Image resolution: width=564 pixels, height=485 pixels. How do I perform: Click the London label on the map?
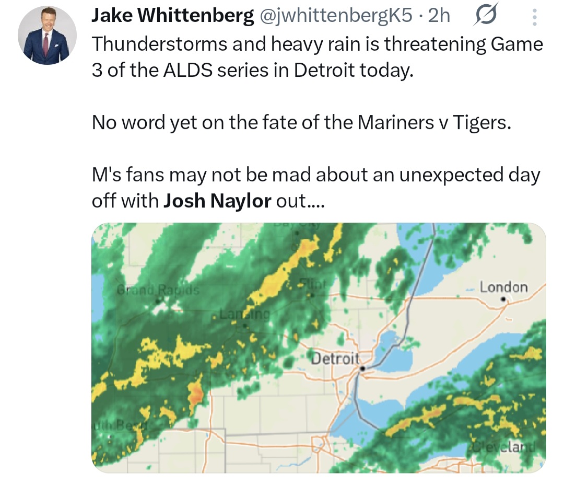tap(503, 287)
